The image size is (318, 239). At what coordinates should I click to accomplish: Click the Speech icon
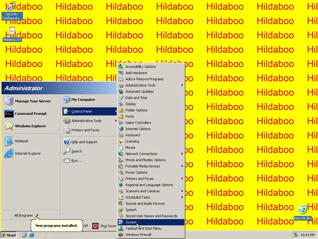[121, 210]
